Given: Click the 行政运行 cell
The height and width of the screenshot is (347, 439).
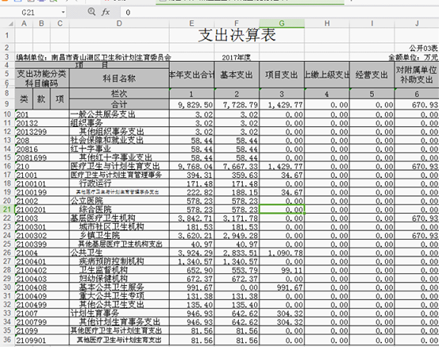Looking at the screenshot, I should (x=119, y=183).
